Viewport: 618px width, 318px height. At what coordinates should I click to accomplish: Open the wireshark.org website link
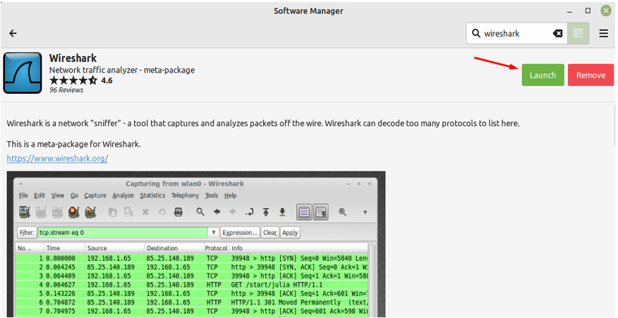point(57,159)
